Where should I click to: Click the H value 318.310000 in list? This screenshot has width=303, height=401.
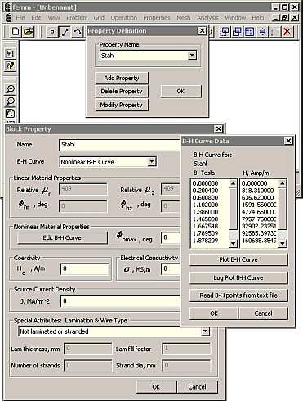coord(258,191)
